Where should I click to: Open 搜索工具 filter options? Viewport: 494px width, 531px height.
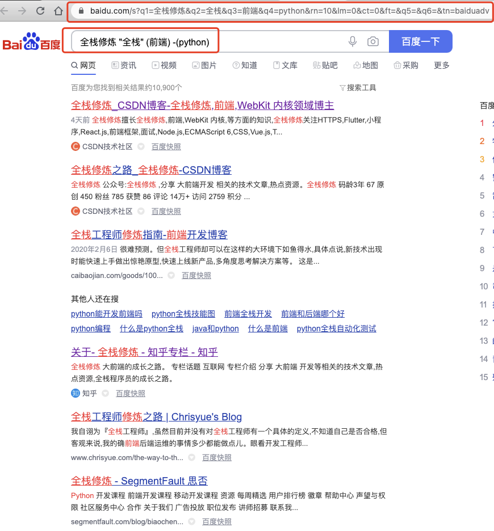click(362, 88)
